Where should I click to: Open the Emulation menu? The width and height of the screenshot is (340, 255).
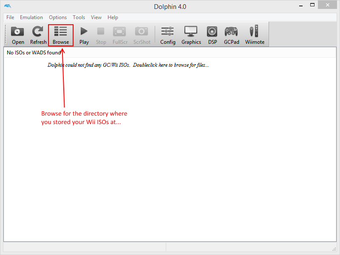coord(31,17)
